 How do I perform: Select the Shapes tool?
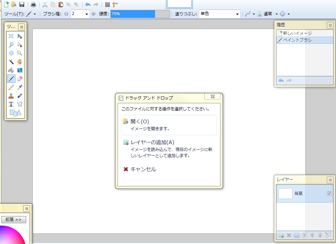tap(15, 113)
